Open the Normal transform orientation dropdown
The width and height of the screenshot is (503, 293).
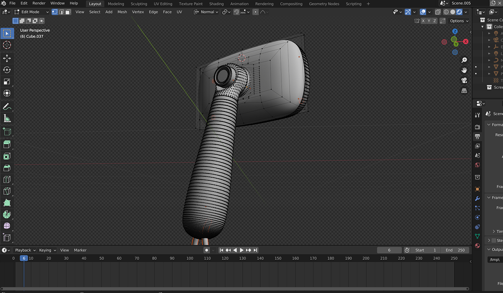click(x=207, y=12)
